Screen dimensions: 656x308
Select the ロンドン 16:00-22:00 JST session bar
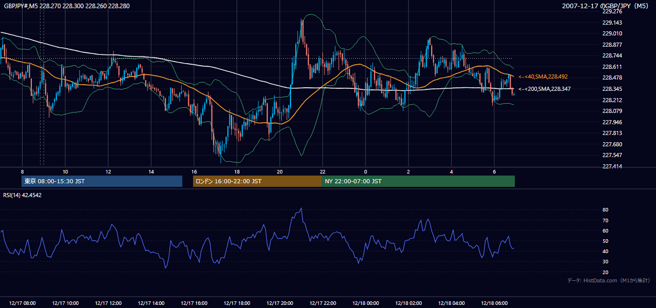click(257, 181)
